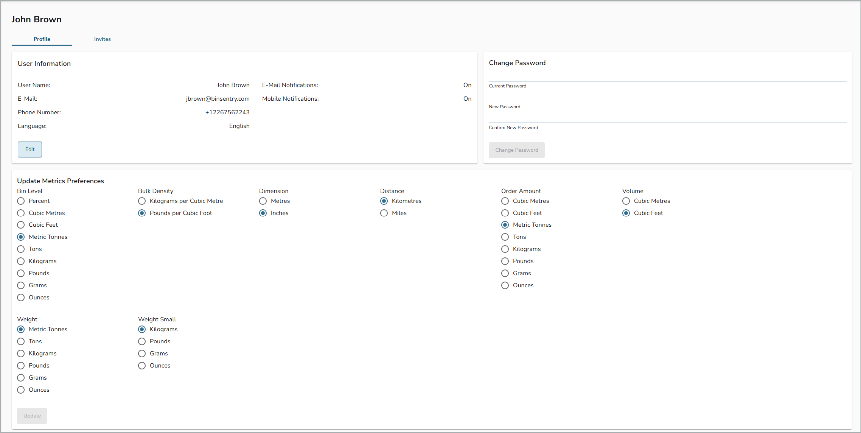
Task: Select Pounds under Weight Small
Action: pos(142,341)
